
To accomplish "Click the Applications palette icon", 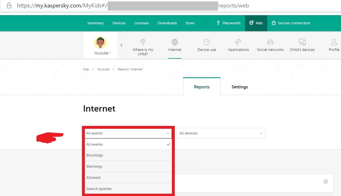I will point(238,42).
